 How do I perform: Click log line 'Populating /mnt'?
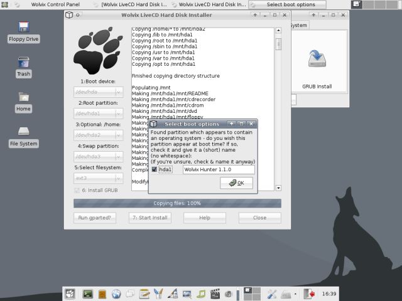(151, 88)
